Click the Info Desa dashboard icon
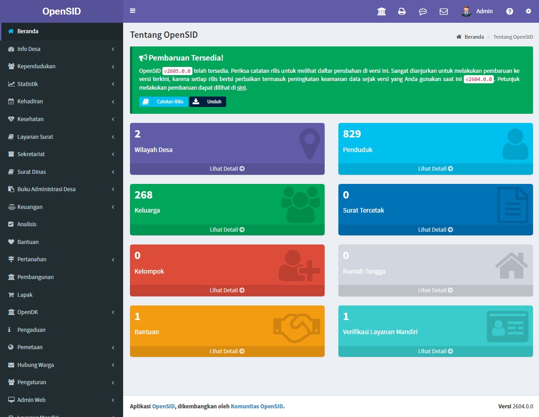Viewport: 539px width, 417px height. click(11, 49)
